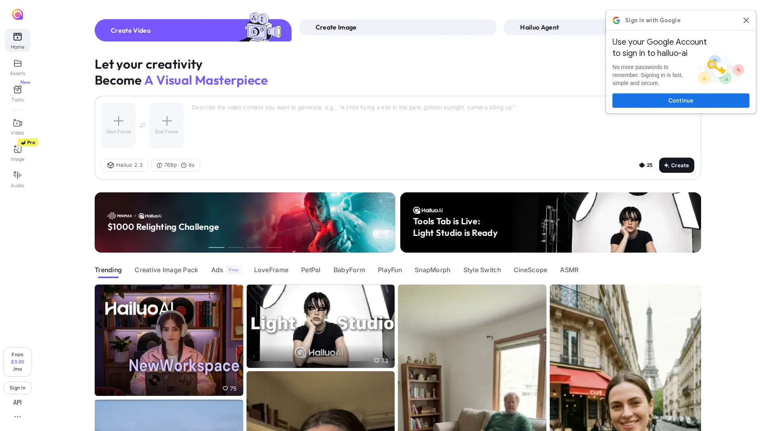Open the three-dot more menu
The width and height of the screenshot is (767, 431).
pos(18,417)
